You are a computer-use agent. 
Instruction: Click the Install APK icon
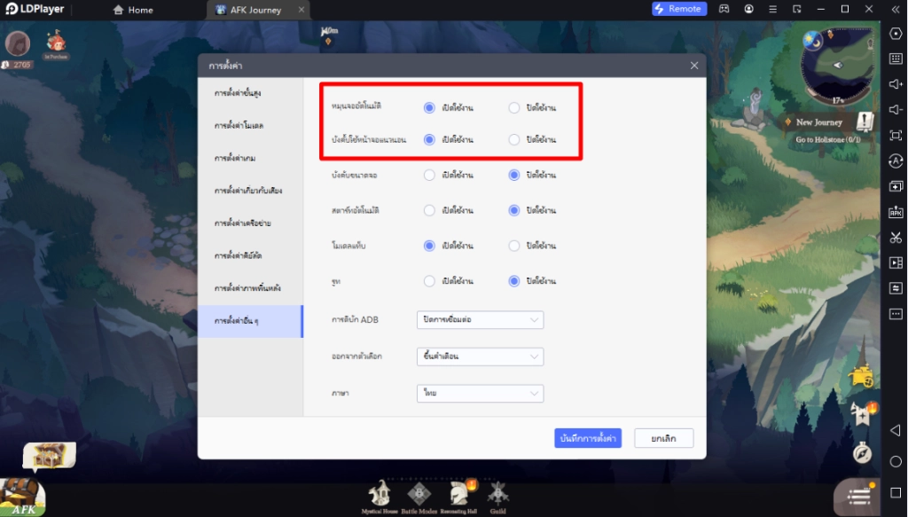896,212
